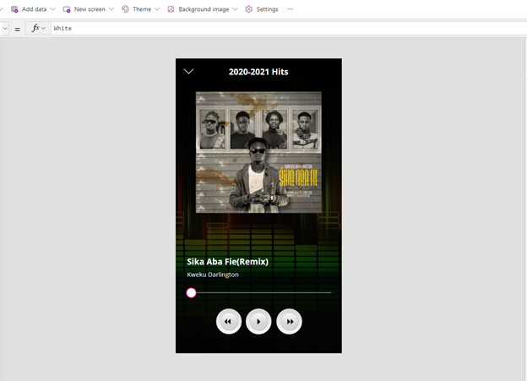Screen dimensions: 527x381
Task: Click the Add data text label
Action: click(x=35, y=9)
